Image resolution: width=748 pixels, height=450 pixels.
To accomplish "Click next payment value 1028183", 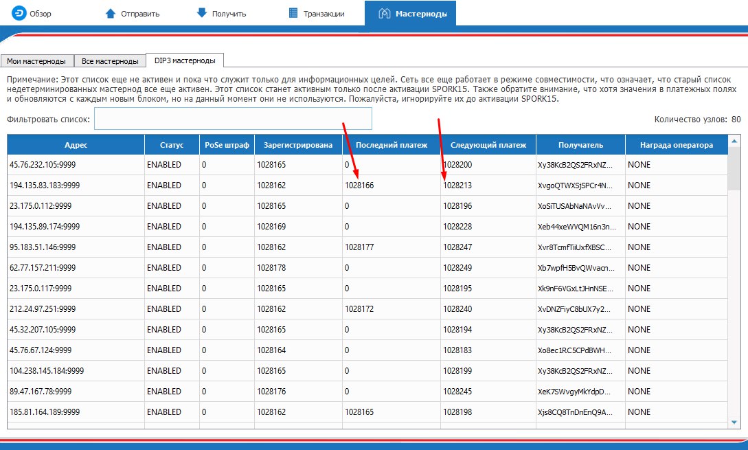I will (457, 350).
